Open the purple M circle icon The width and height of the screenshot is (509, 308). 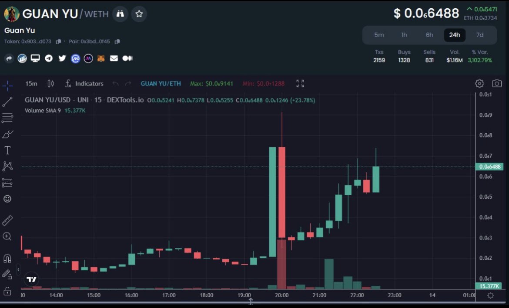(x=88, y=59)
